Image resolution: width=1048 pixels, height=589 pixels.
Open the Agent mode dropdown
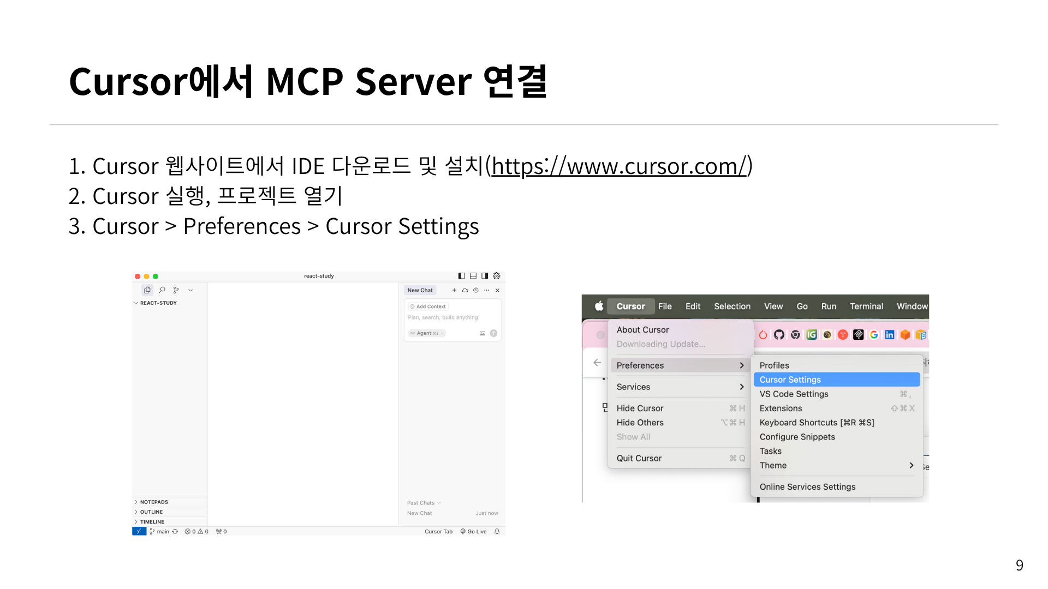coord(427,333)
